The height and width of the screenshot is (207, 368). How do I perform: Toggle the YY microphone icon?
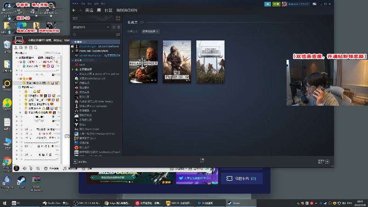[31, 168]
